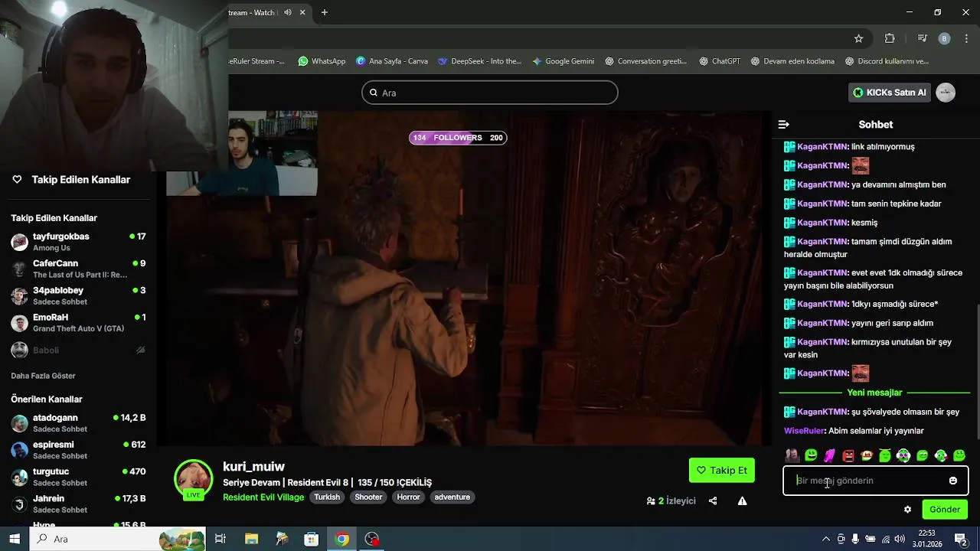Screen dimensions: 980x551
Task: Open File Explorer from the taskbar
Action: tap(251, 539)
